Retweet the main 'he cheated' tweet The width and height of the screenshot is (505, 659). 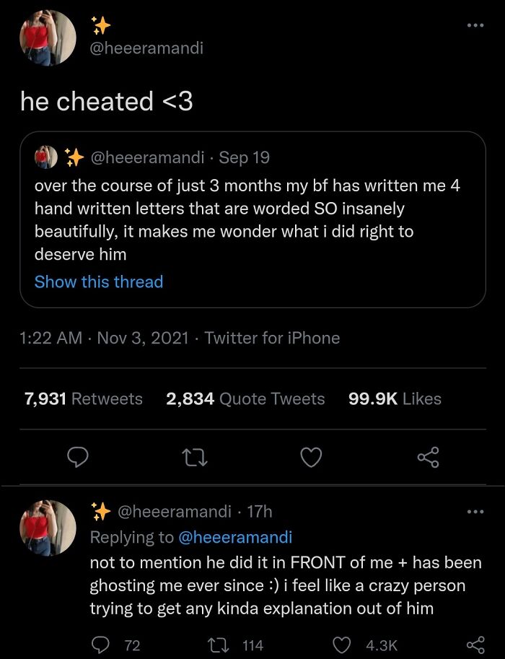tap(196, 457)
